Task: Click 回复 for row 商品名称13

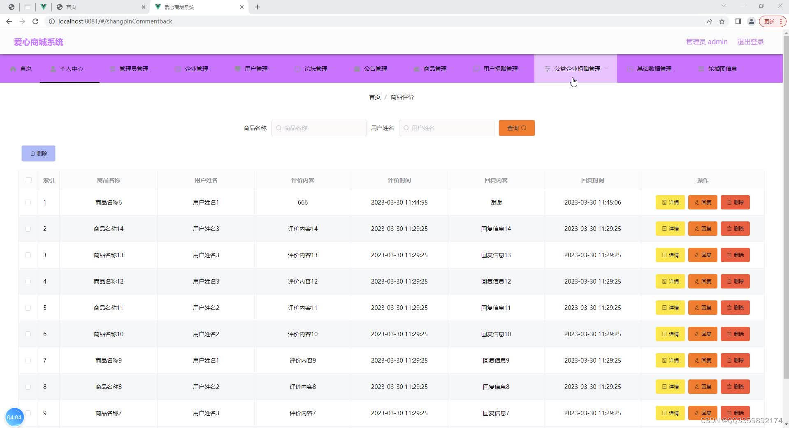Action: coord(703,255)
